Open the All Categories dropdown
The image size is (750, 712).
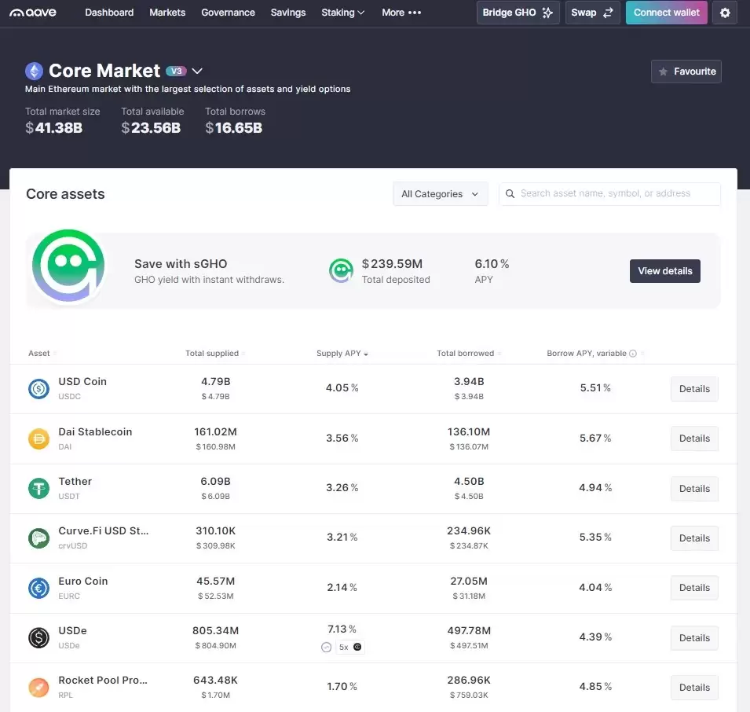click(x=440, y=193)
